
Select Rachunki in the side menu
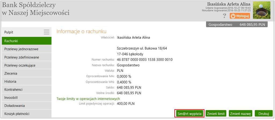pos(27,41)
